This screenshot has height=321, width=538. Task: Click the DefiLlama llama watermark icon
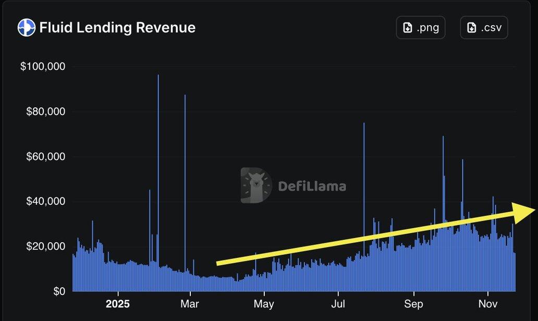click(x=256, y=186)
